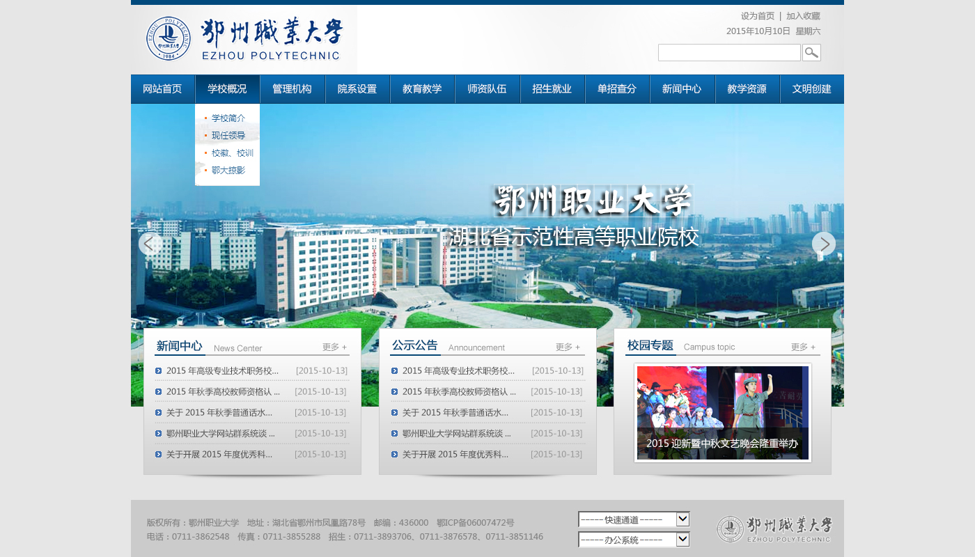Click the Ezhou Polytechnic header logo
The height and width of the screenshot is (557, 975).
244,39
